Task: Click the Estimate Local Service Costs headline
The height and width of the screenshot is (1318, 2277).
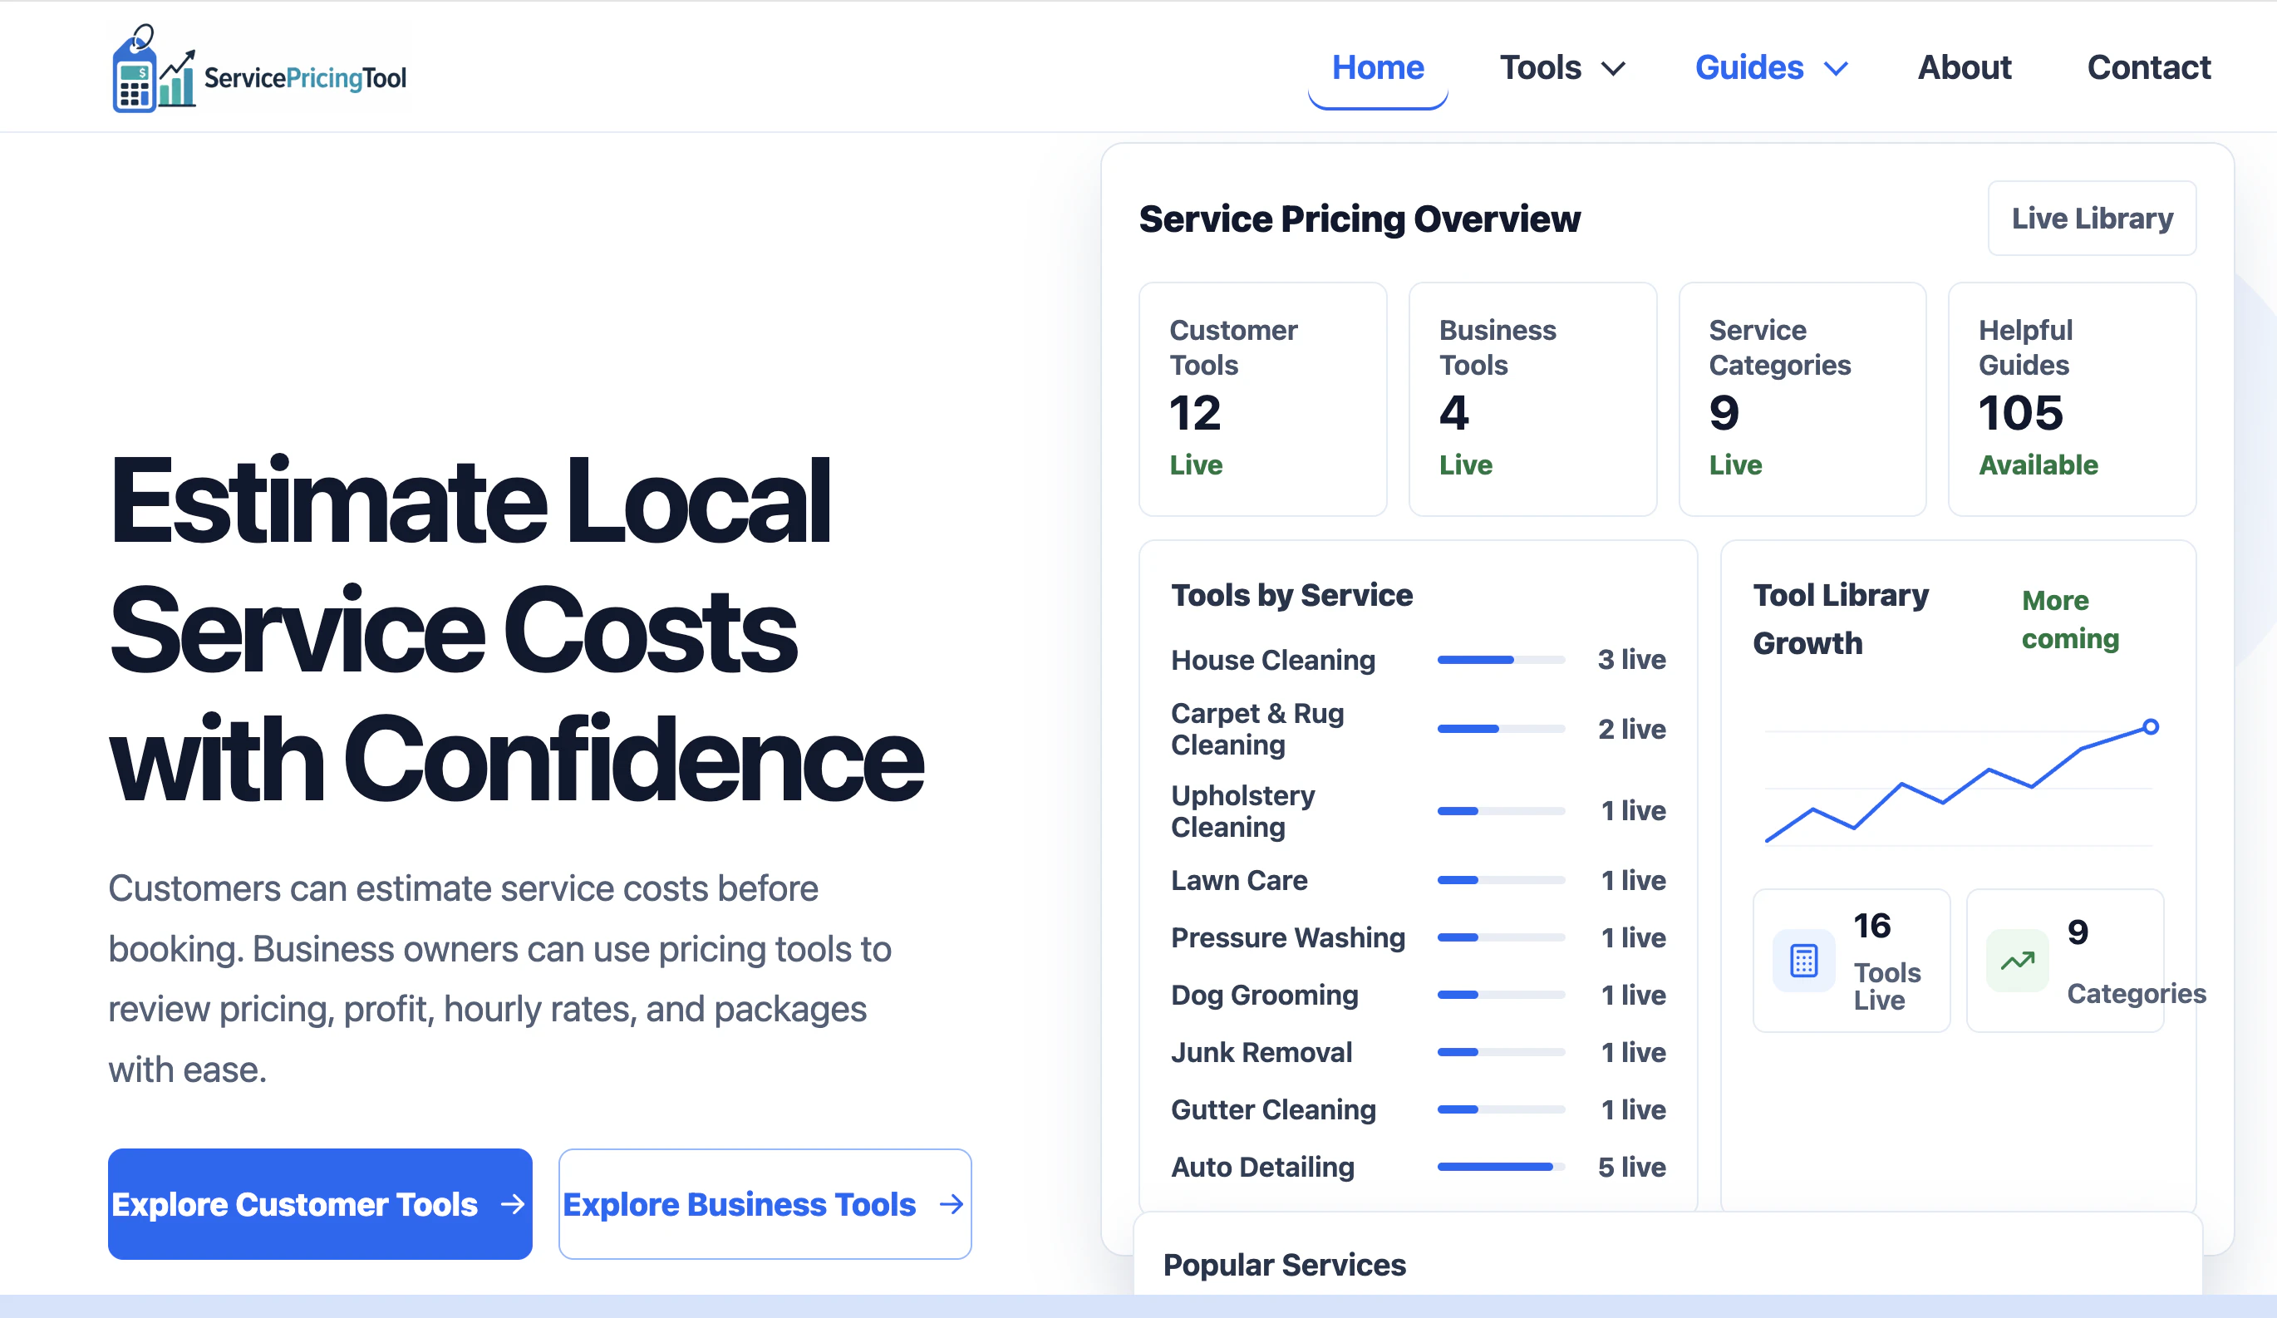Action: click(x=516, y=629)
